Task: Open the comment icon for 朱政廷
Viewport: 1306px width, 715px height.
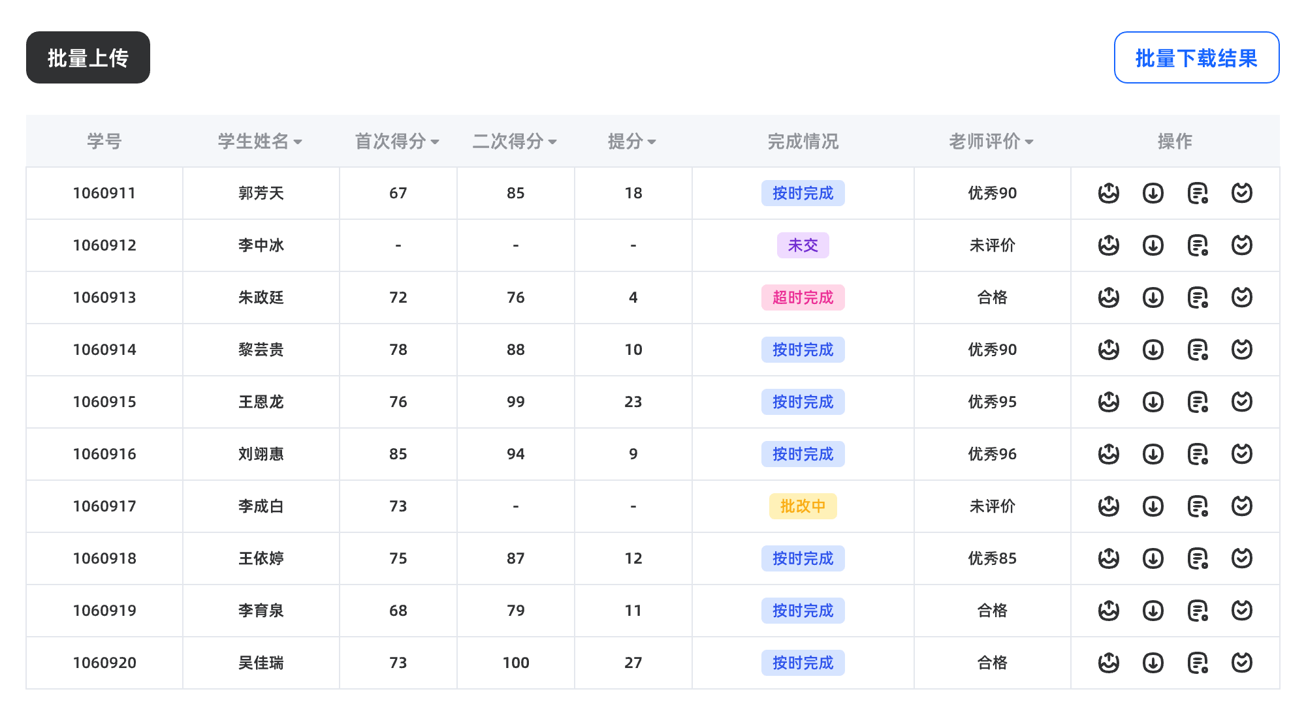Action: pyautogui.click(x=1198, y=297)
